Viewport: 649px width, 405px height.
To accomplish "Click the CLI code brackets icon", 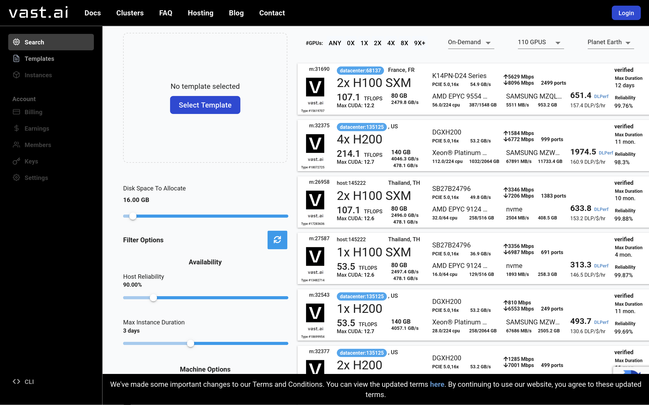I will (x=16, y=381).
